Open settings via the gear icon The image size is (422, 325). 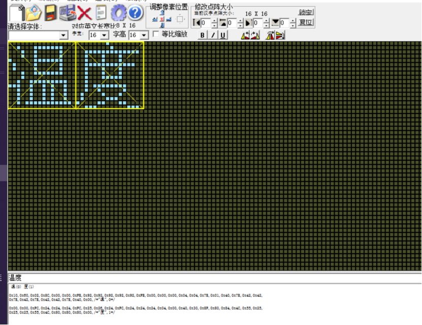pyautogui.click(x=118, y=13)
